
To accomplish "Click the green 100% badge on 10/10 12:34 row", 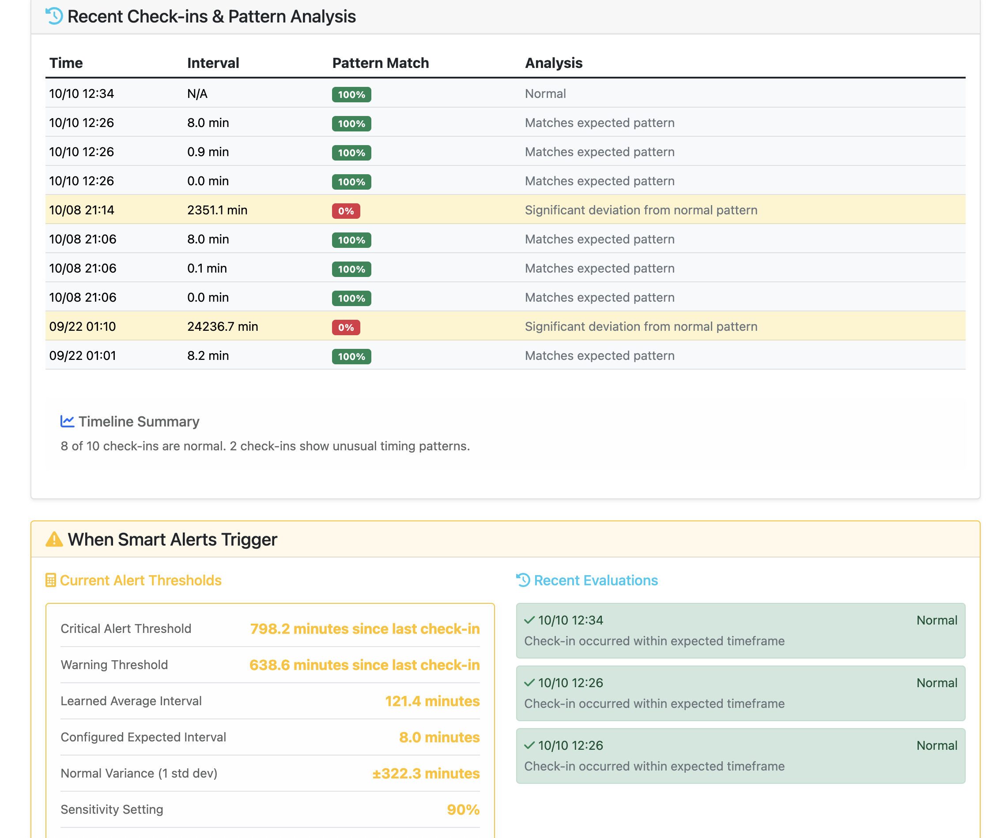I will click(x=351, y=94).
